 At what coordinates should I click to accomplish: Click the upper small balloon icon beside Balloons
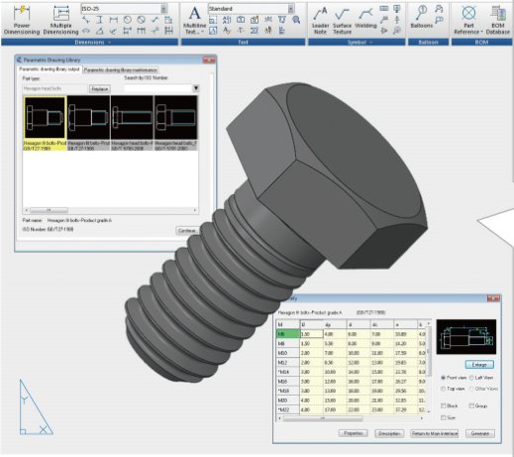(x=439, y=9)
